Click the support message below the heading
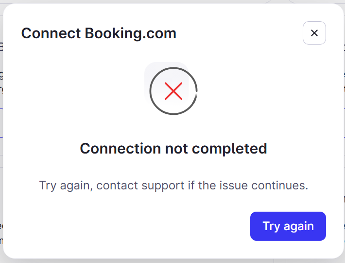Screen dimensions: 345x263 [x=173, y=186]
